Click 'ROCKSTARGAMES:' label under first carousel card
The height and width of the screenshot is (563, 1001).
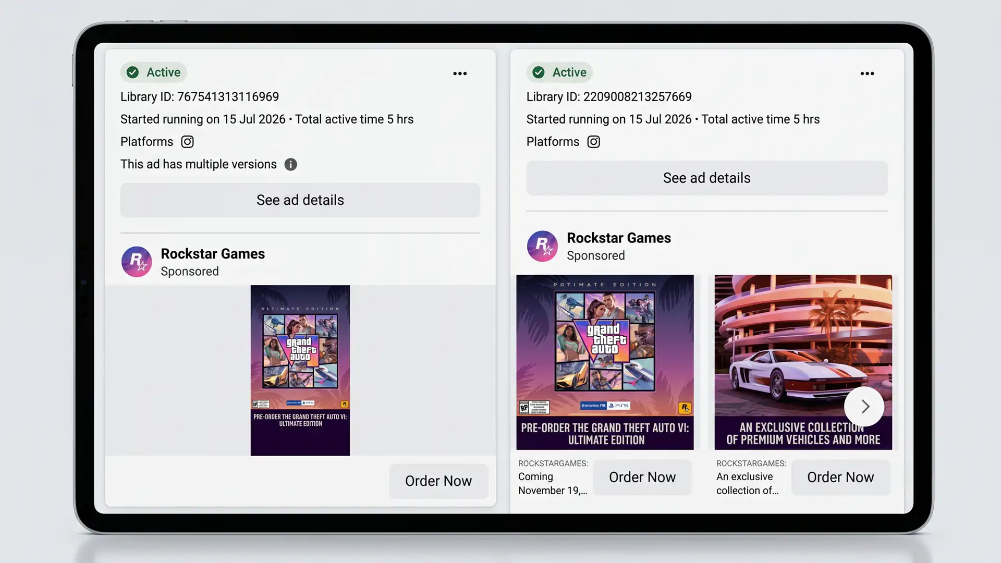tap(553, 463)
